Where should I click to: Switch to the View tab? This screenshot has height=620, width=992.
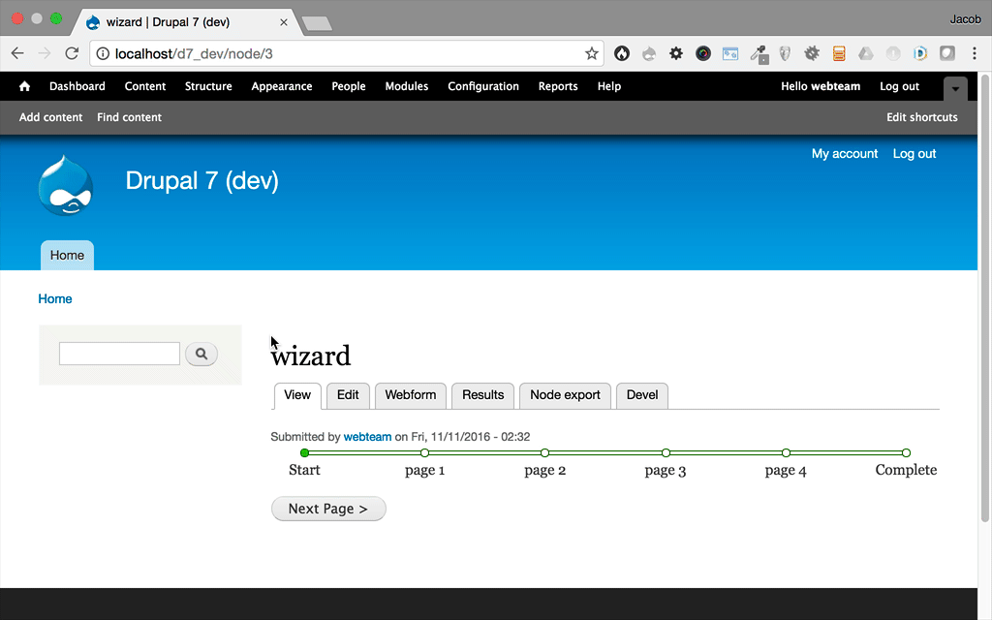coord(297,395)
